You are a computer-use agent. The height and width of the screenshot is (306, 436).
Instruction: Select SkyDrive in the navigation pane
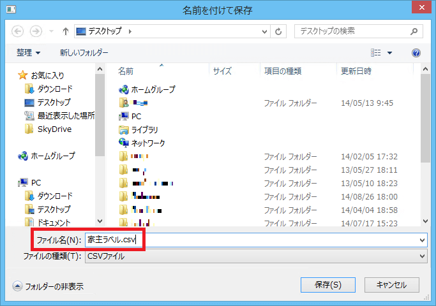point(54,129)
